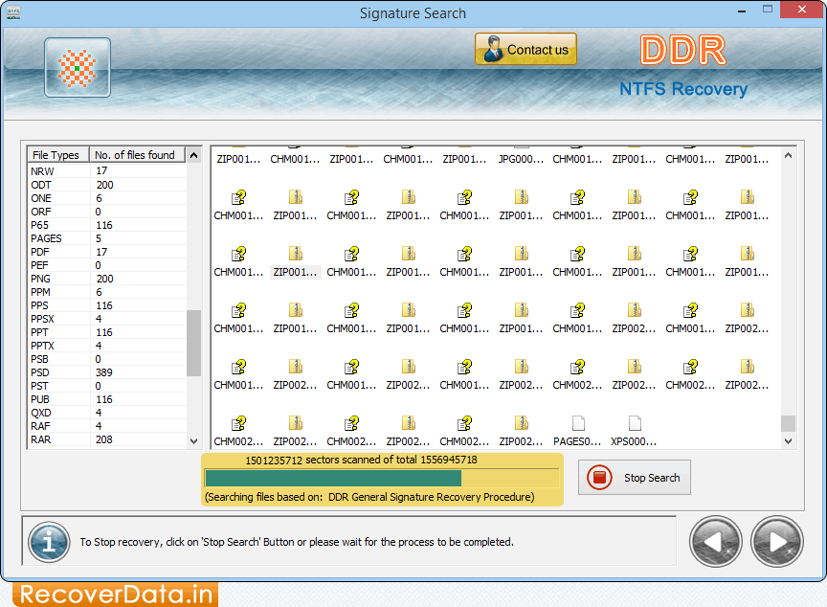This screenshot has width=827, height=607.
Task: Click the highlighted ZIP001 file icon
Action: [x=296, y=255]
